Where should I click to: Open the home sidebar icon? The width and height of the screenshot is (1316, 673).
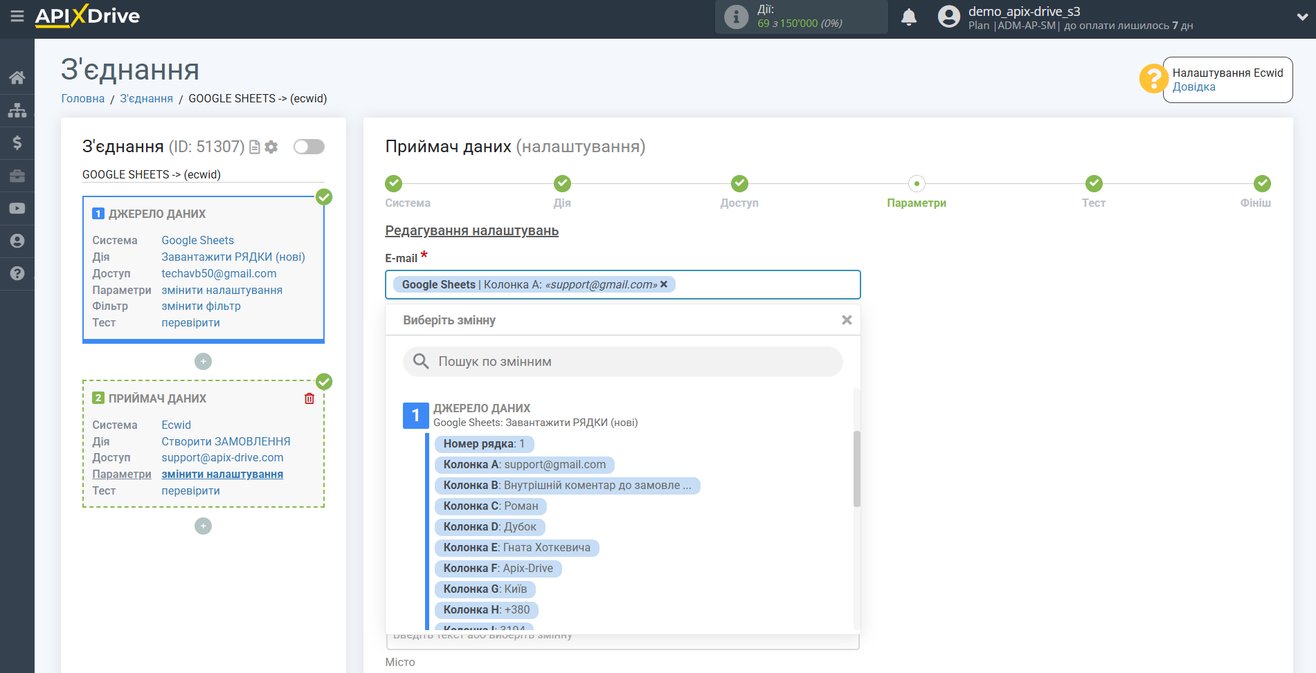click(x=17, y=77)
